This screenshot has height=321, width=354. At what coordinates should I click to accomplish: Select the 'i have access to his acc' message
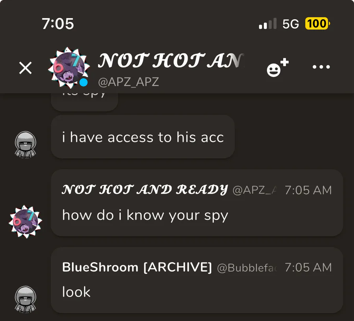click(x=143, y=137)
